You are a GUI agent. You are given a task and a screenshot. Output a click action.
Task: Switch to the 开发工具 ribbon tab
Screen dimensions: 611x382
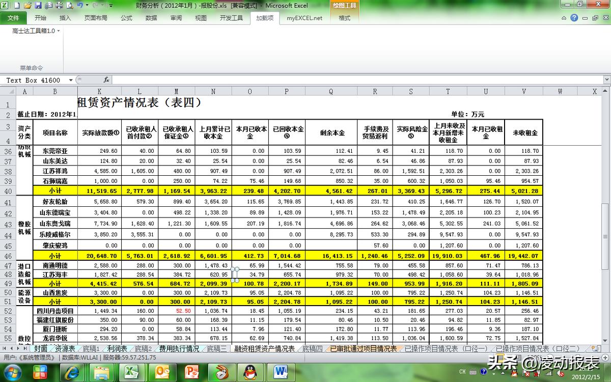pos(231,17)
